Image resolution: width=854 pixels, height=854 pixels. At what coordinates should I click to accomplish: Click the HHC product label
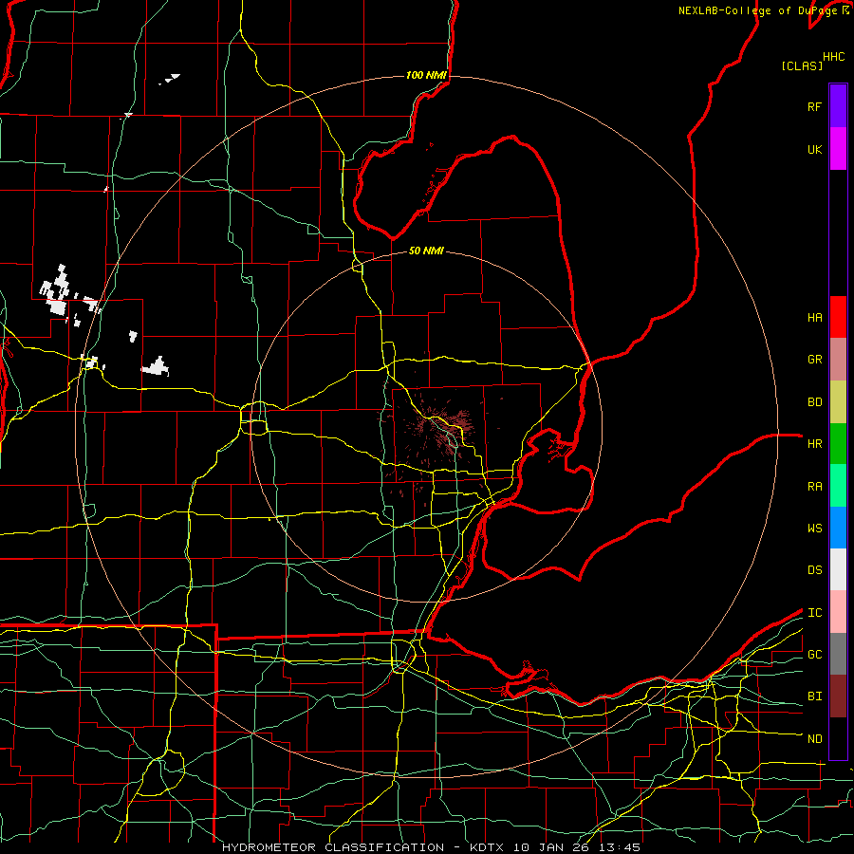point(833,57)
